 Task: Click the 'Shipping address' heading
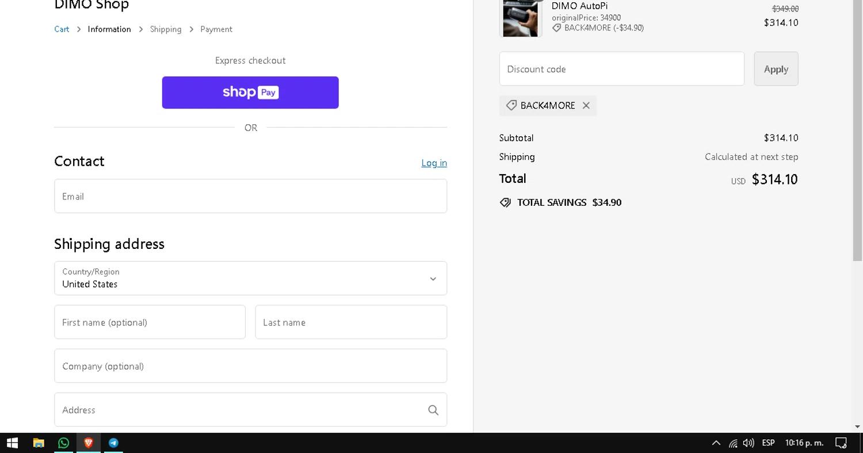109,244
